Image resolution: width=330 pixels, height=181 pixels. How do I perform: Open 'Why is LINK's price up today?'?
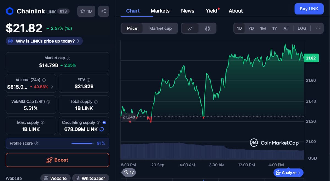44,41
